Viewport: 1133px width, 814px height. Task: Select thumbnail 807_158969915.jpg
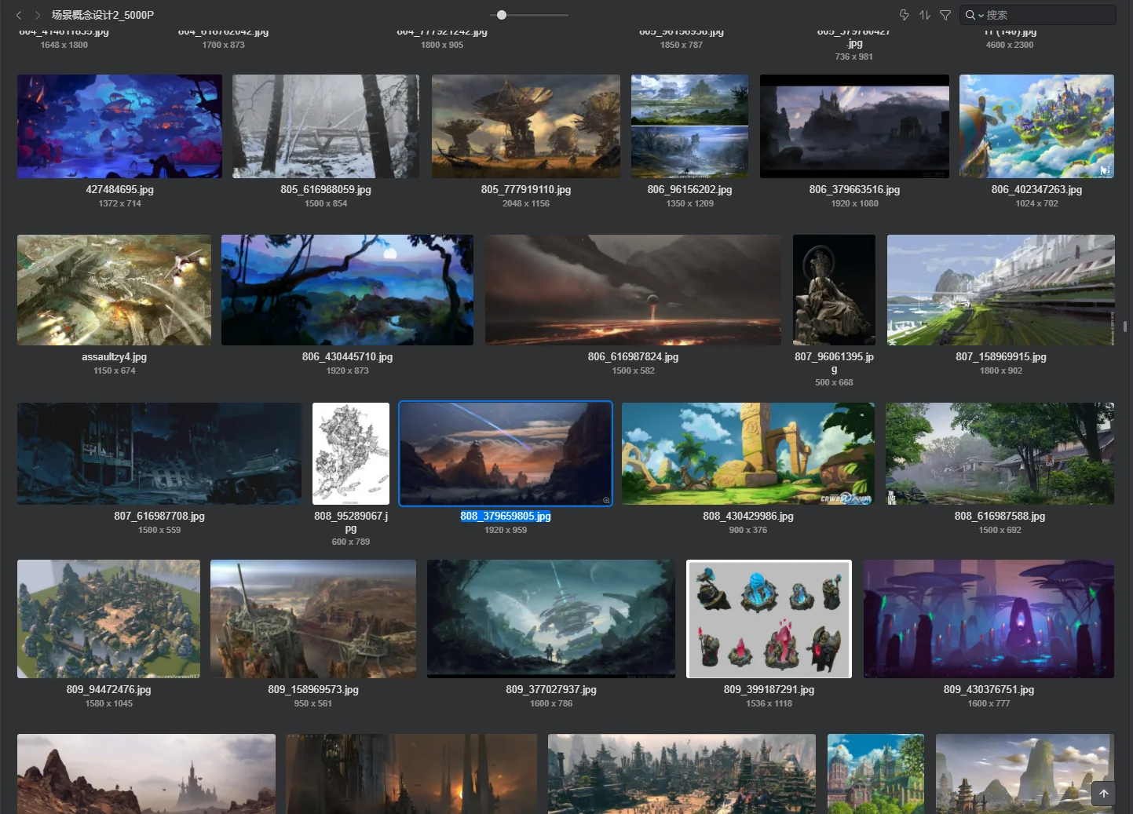point(1001,290)
